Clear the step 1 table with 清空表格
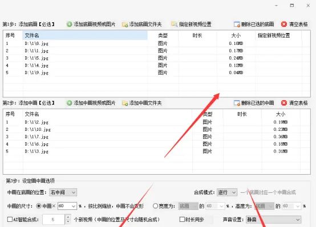This screenshot has height=227, width=316. point(294,24)
